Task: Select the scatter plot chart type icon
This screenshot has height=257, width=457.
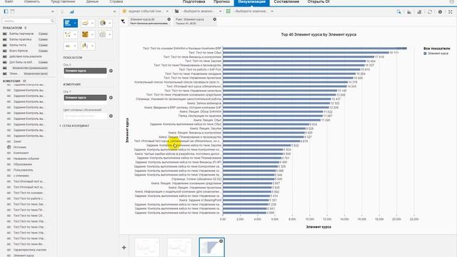Action: pos(68,34)
